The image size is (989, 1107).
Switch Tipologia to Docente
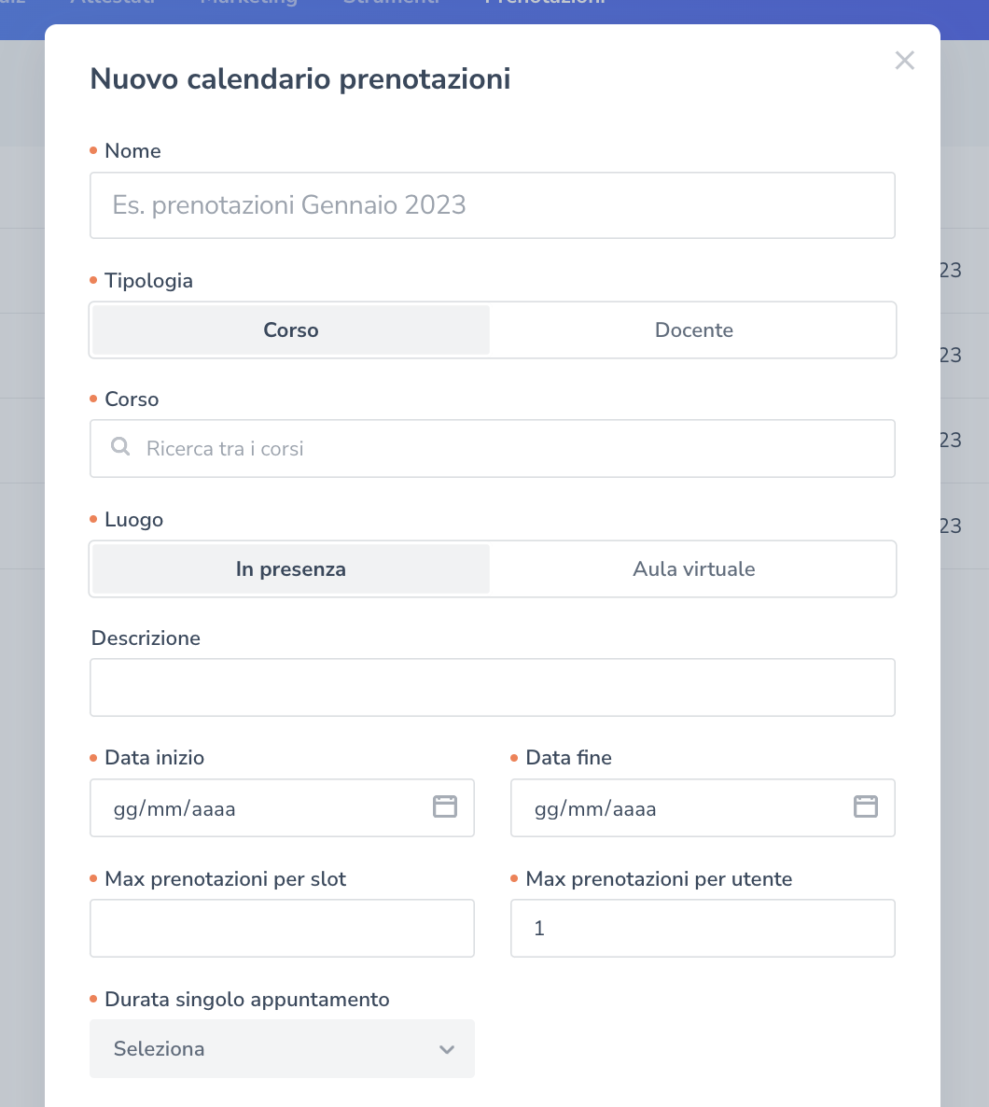(693, 329)
